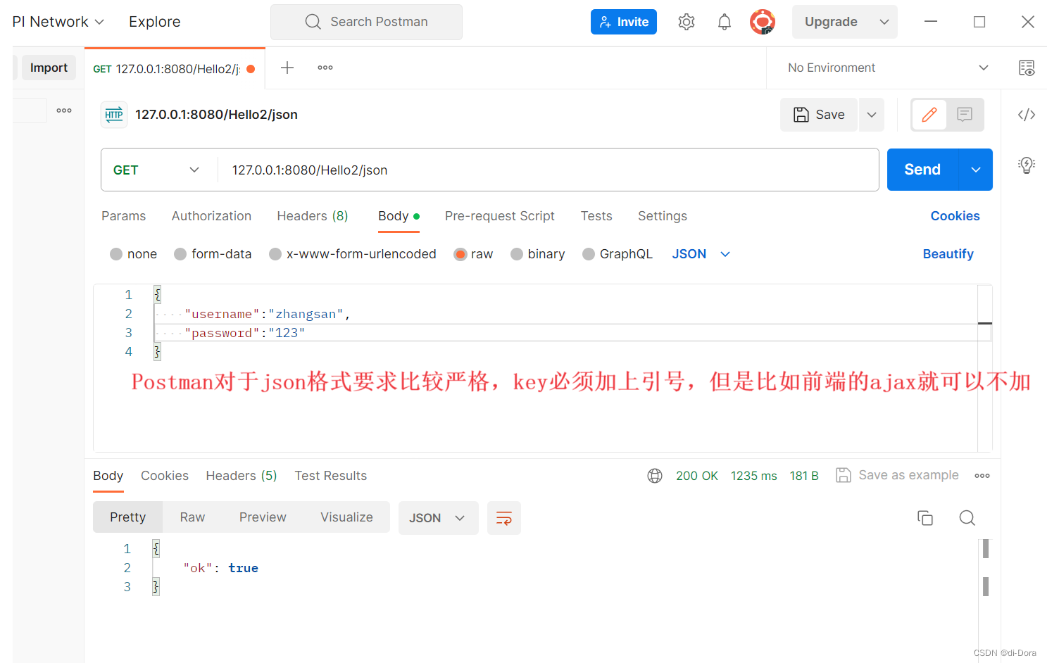This screenshot has height=663, width=1047.
Task: Open the Test Results tab
Action: coord(331,476)
